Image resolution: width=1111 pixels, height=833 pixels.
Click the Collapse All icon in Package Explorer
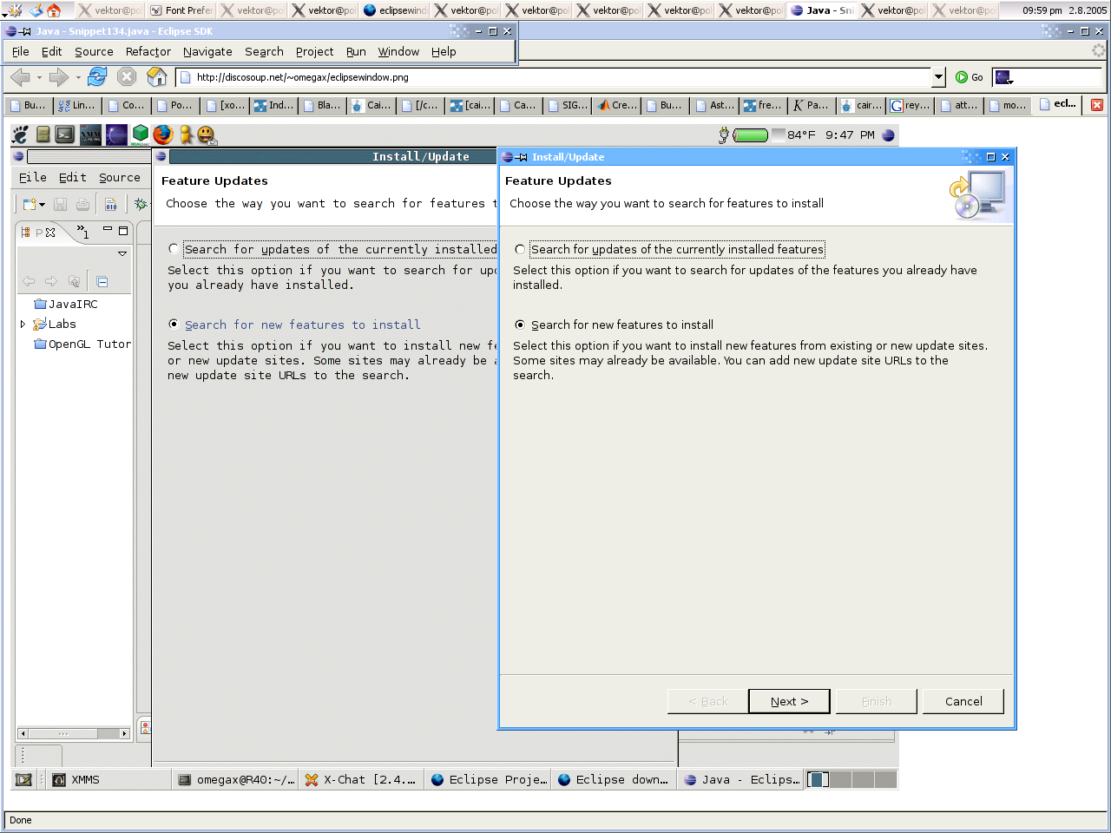click(x=102, y=281)
